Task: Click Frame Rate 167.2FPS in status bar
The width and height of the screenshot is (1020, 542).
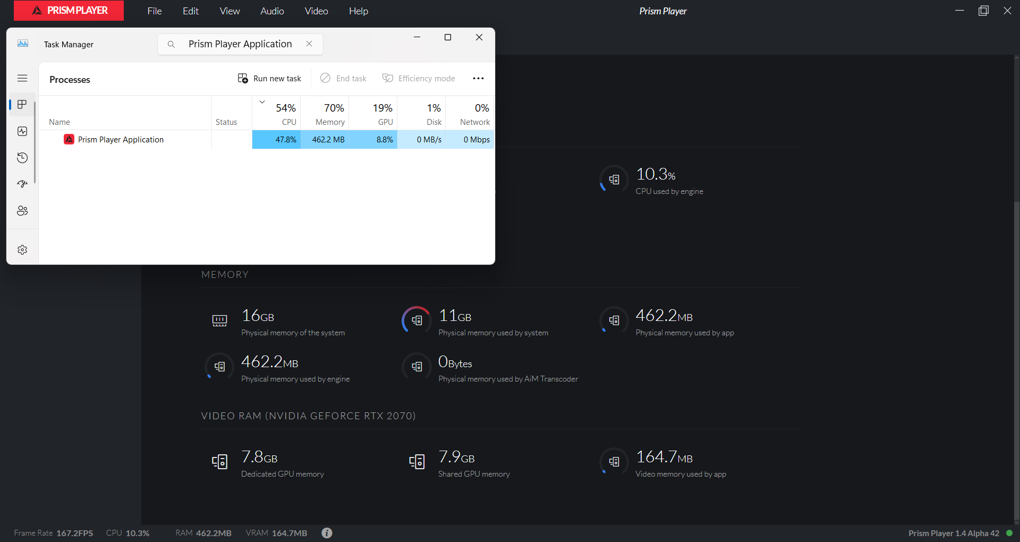Action: 54,533
